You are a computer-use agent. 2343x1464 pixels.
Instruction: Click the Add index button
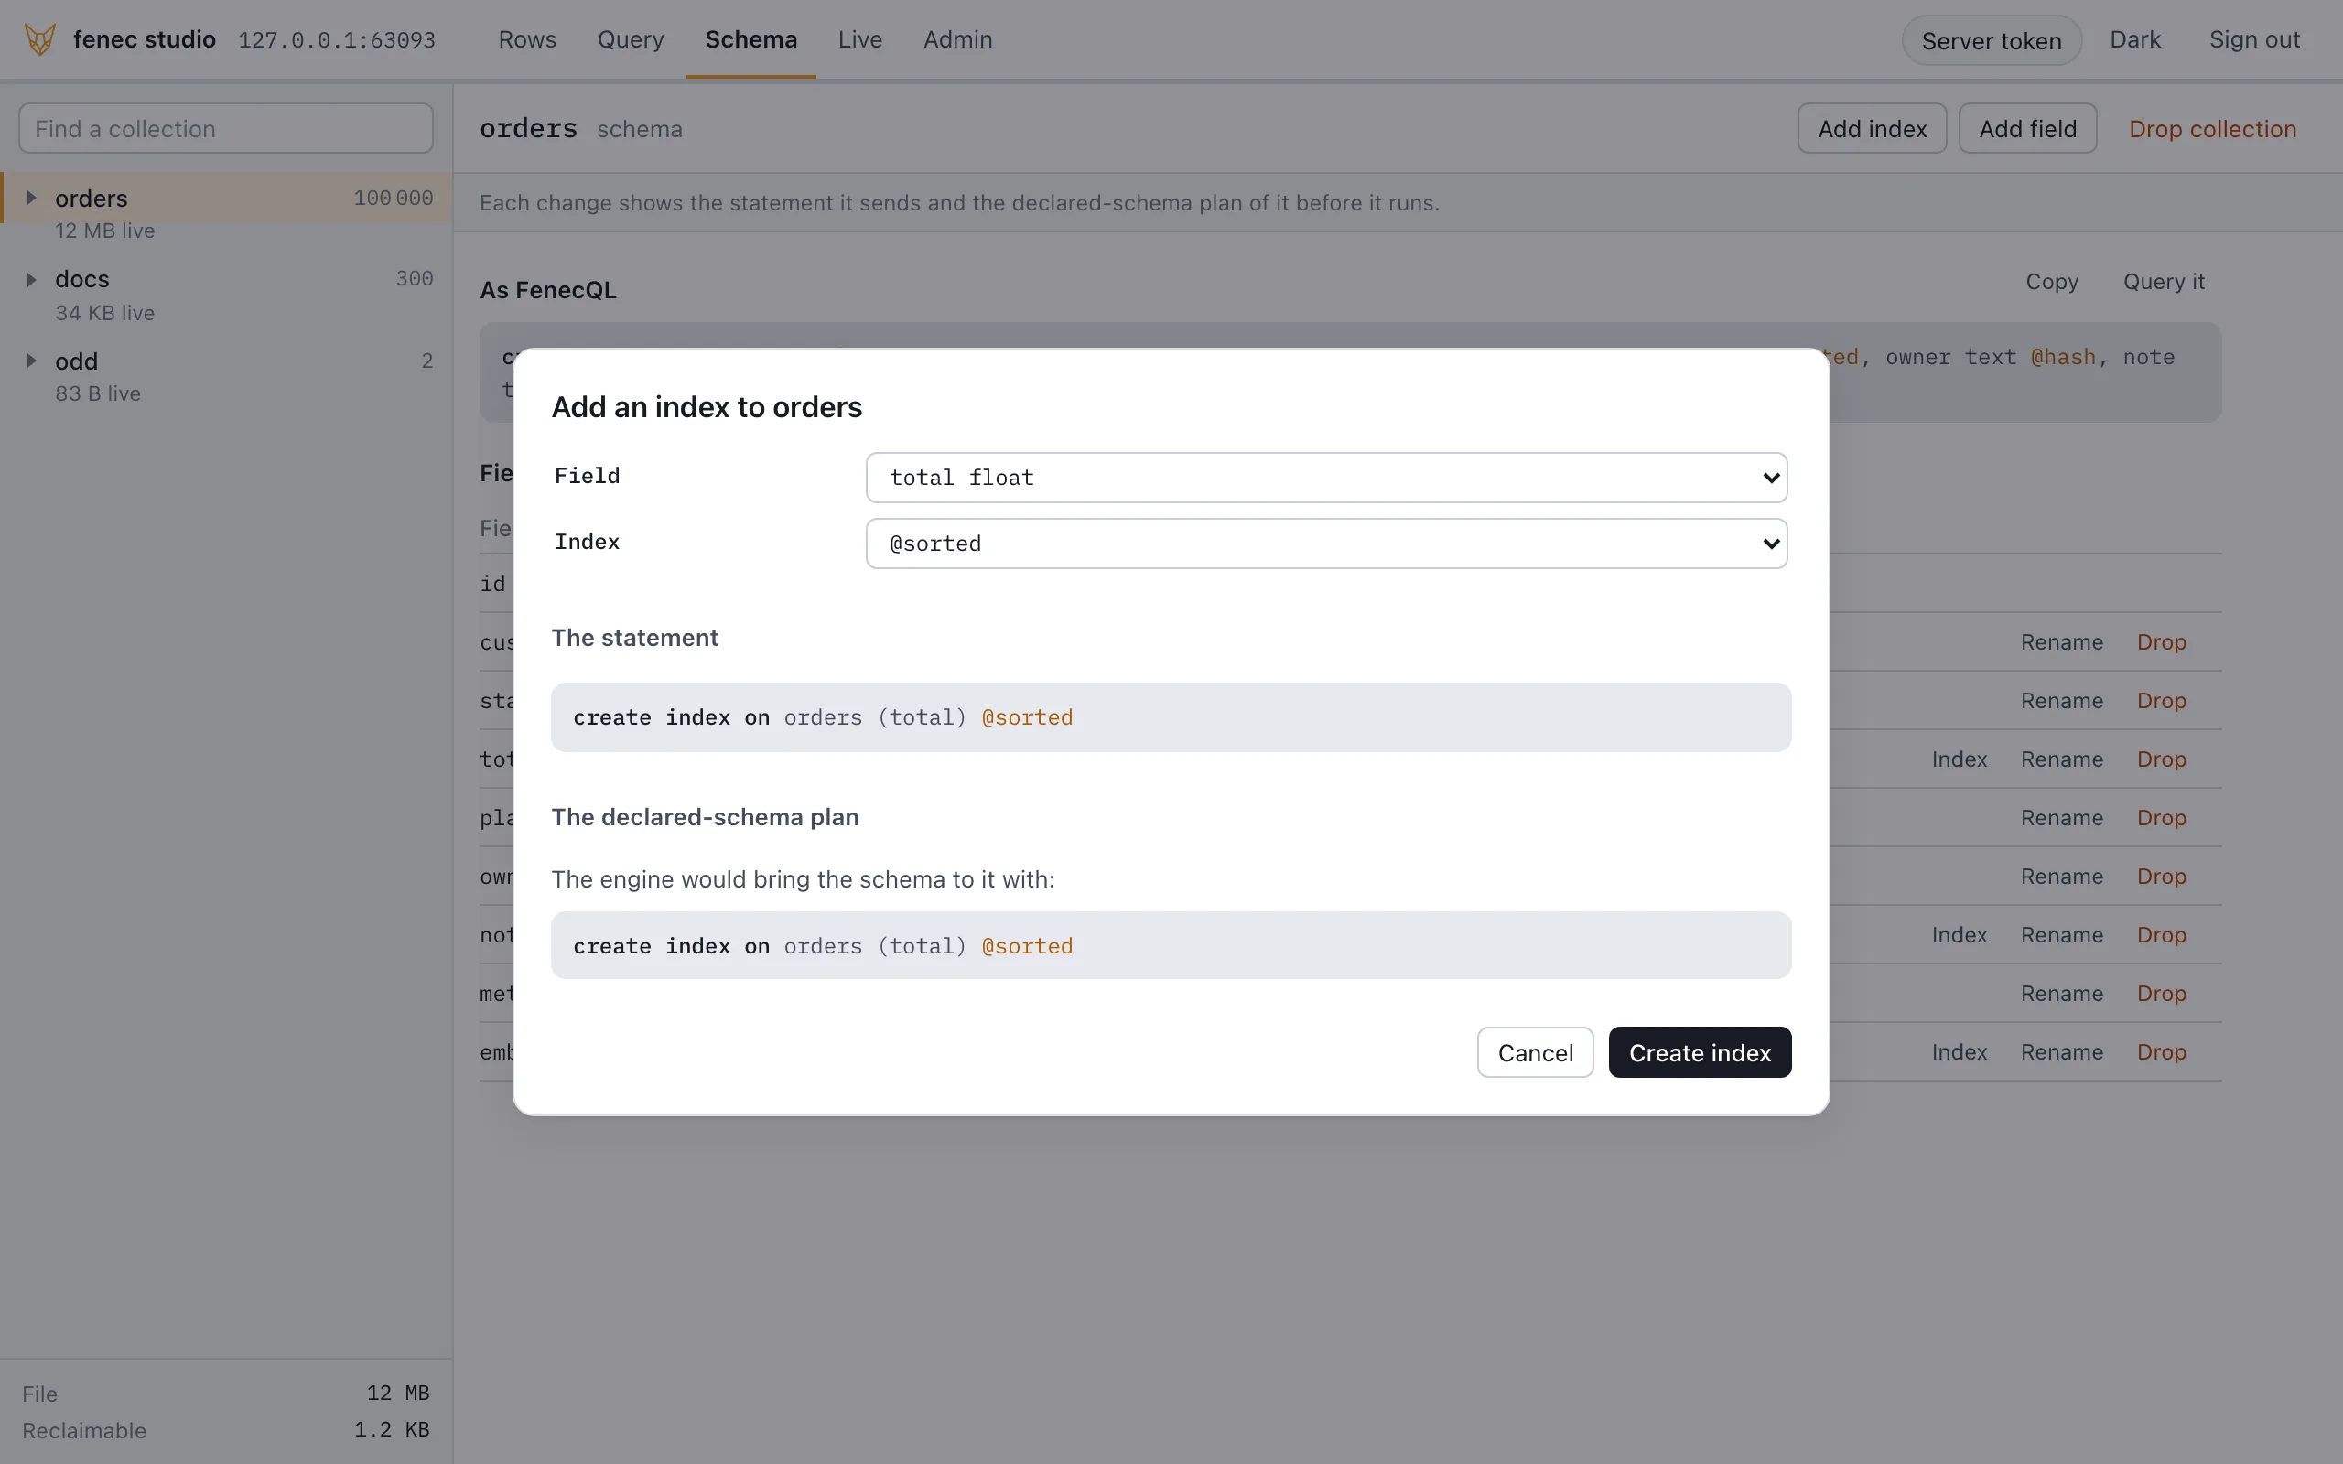pyautogui.click(x=1872, y=129)
